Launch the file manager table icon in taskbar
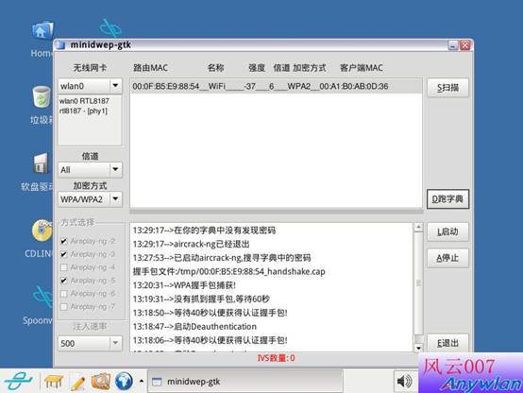The image size is (523, 393). pyautogui.click(x=54, y=381)
